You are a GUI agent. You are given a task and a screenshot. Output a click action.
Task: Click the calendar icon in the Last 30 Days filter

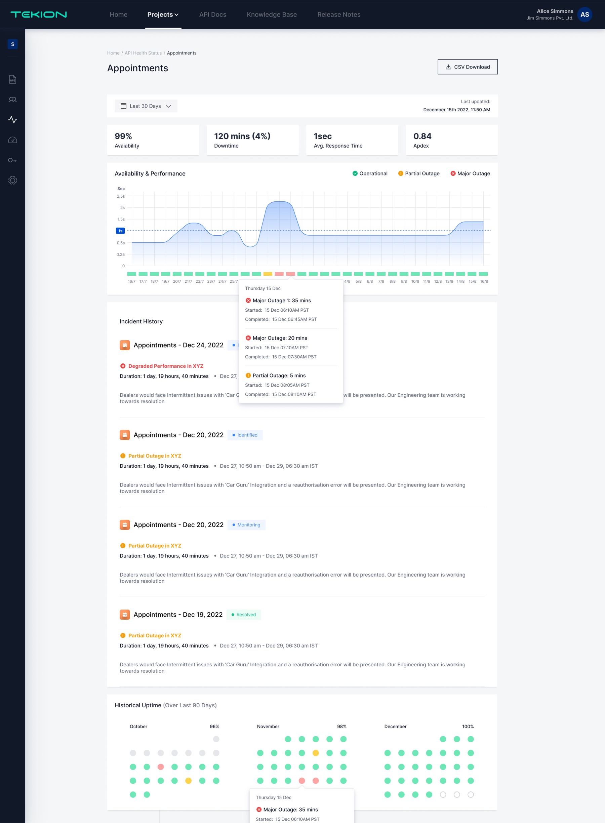(123, 106)
